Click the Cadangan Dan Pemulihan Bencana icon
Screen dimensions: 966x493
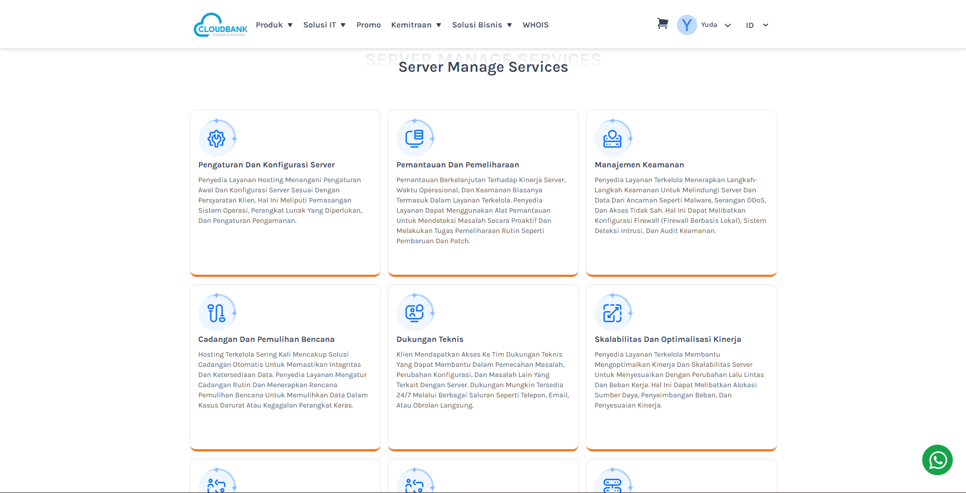coord(216,313)
